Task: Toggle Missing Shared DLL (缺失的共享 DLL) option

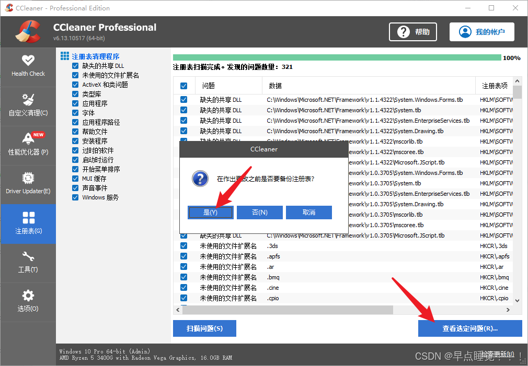Action: click(x=75, y=66)
